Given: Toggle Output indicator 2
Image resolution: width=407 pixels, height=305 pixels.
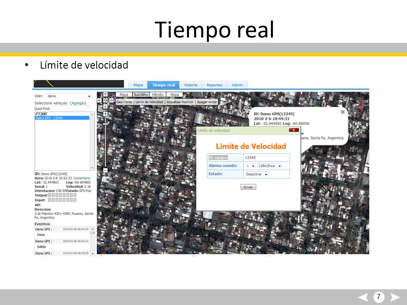Looking at the screenshot, I should pyautogui.click(x=53, y=195).
